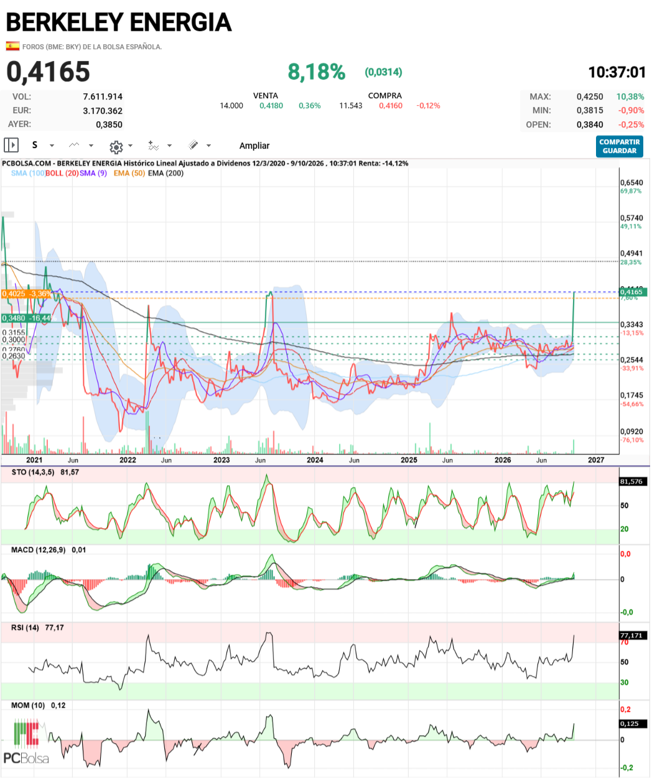Viewport: 652px width, 778px height.
Task: Open the chart line type icon
Action: click(x=74, y=146)
